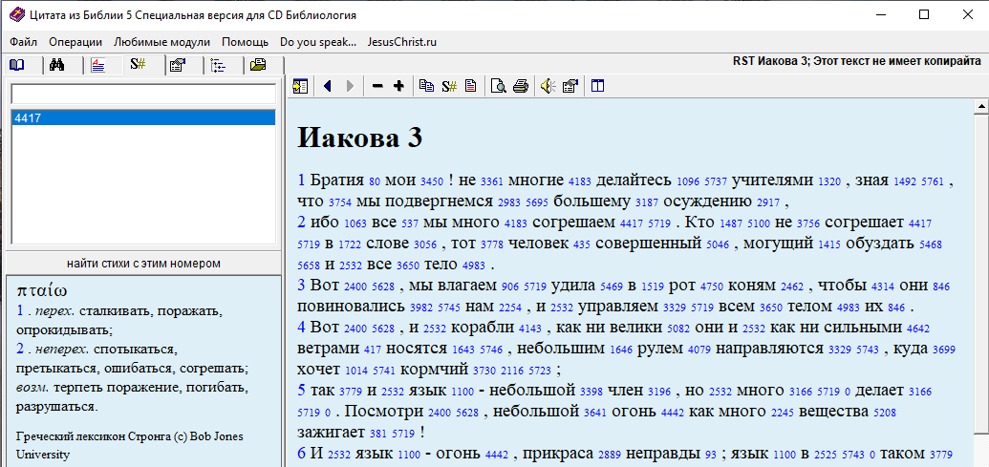Open the Файл menu
The width and height of the screenshot is (989, 467).
[x=24, y=42]
